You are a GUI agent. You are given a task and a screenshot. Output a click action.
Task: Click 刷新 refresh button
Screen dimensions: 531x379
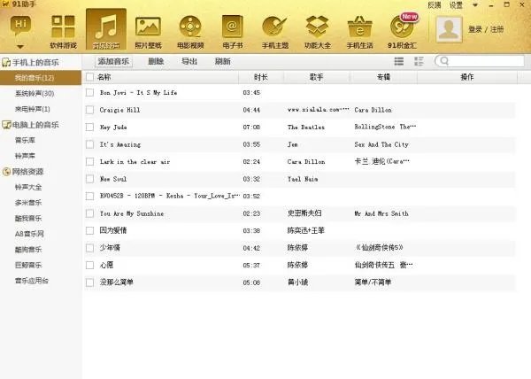222,61
